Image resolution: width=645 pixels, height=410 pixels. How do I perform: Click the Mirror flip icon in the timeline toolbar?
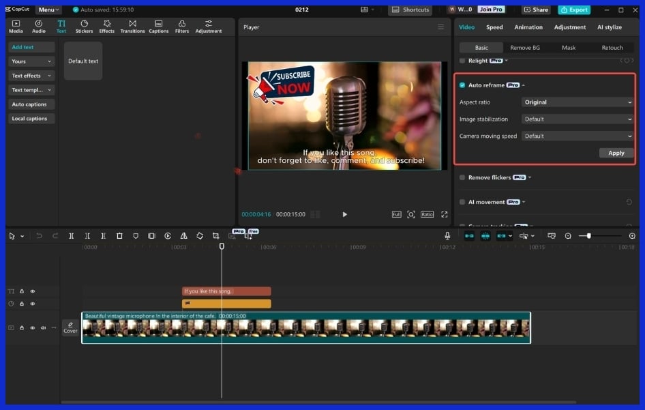click(183, 235)
